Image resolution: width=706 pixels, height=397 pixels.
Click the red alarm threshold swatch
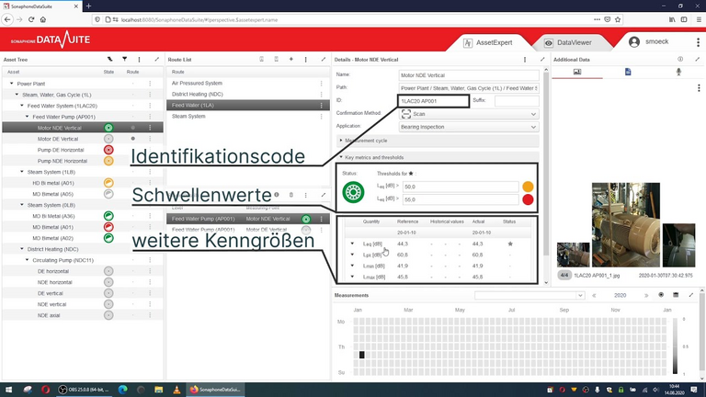coord(528,199)
